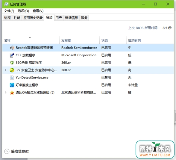Screen dimensions: 176x160
Task: Click the 北京通达信科科技有限 publisher cell
Action: point(78,93)
